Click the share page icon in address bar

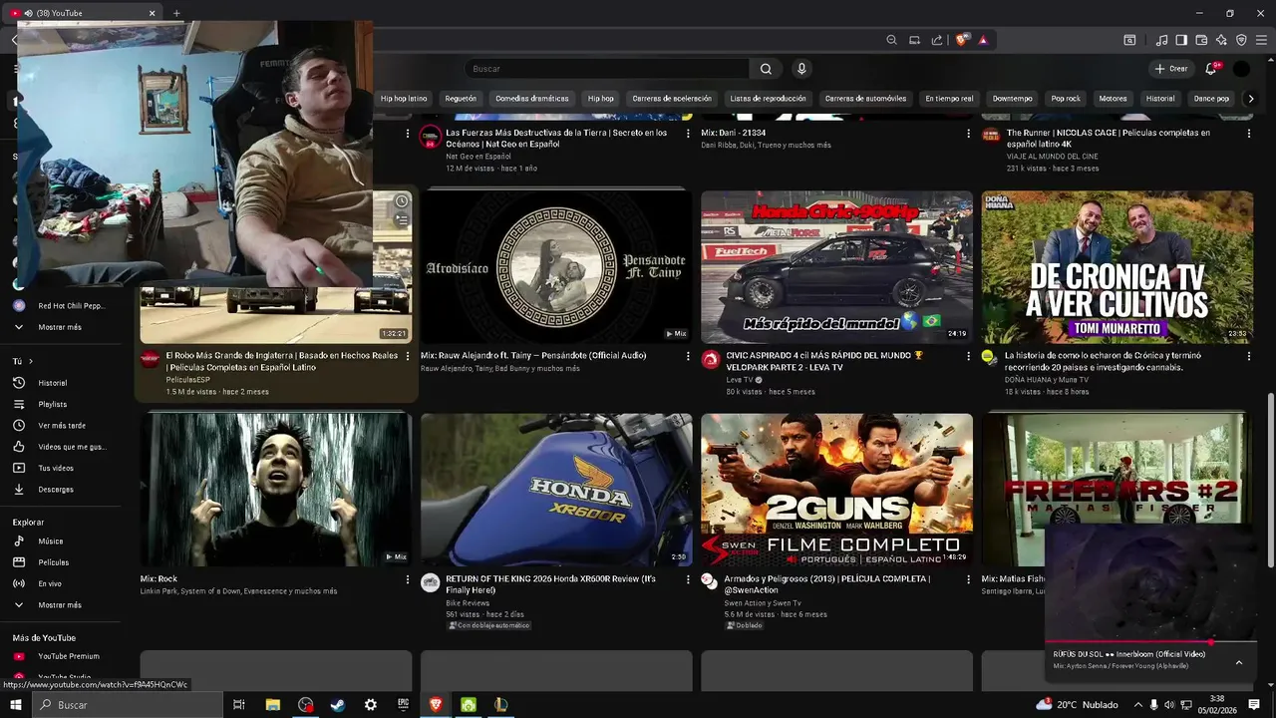click(937, 40)
